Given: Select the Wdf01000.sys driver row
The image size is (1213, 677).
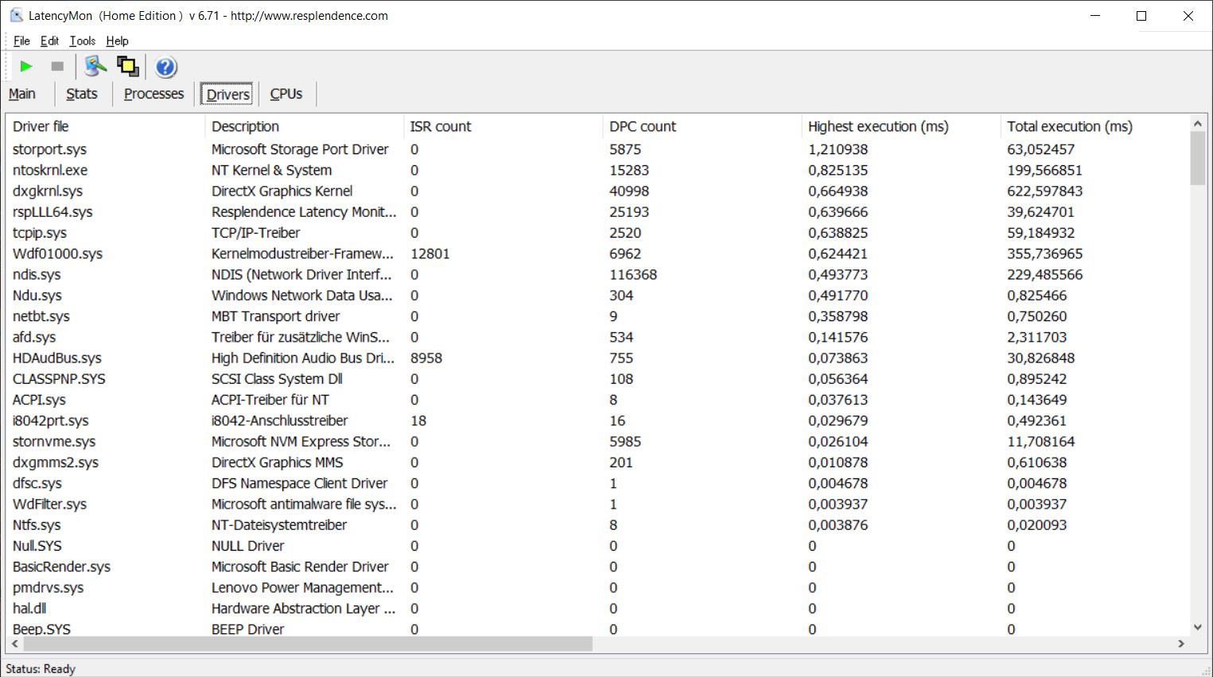Looking at the screenshot, I should 597,253.
